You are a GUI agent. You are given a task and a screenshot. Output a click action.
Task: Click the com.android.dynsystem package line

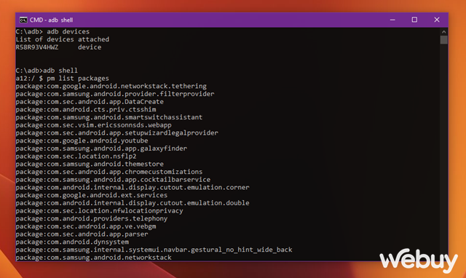72,242
